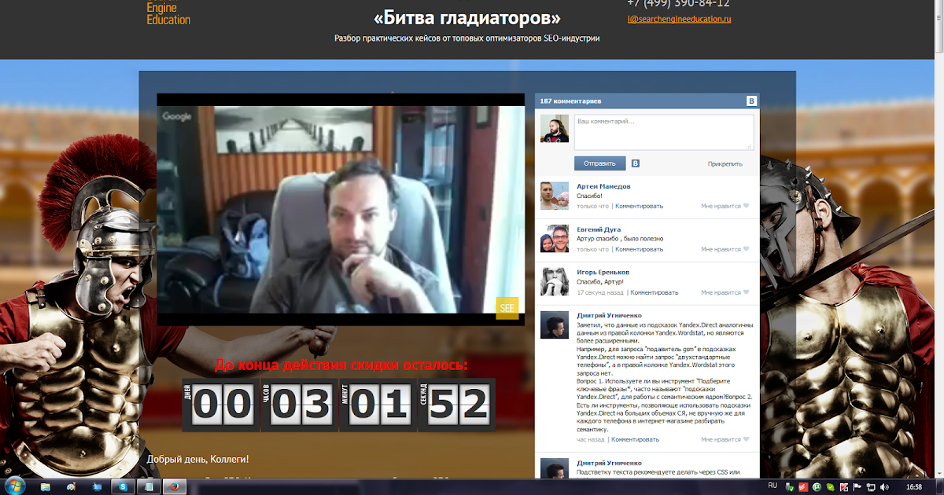Open the network connection tray icon

[871, 487]
